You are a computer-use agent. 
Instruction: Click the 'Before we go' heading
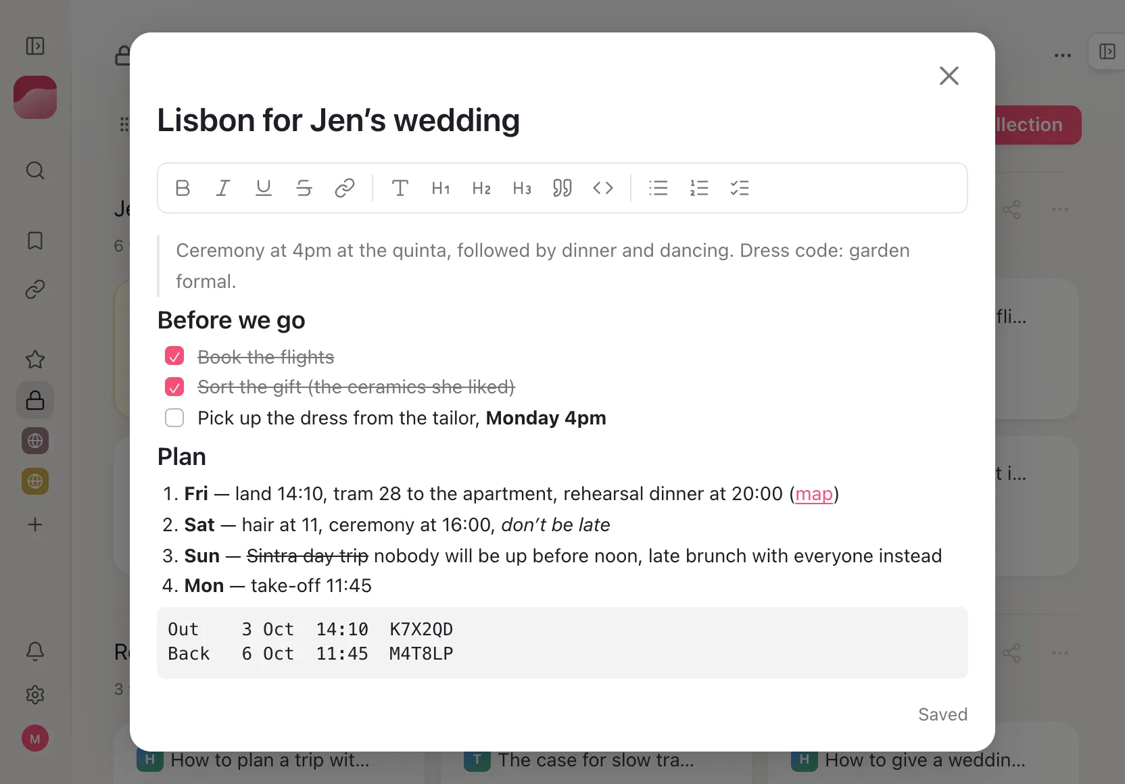(x=231, y=320)
